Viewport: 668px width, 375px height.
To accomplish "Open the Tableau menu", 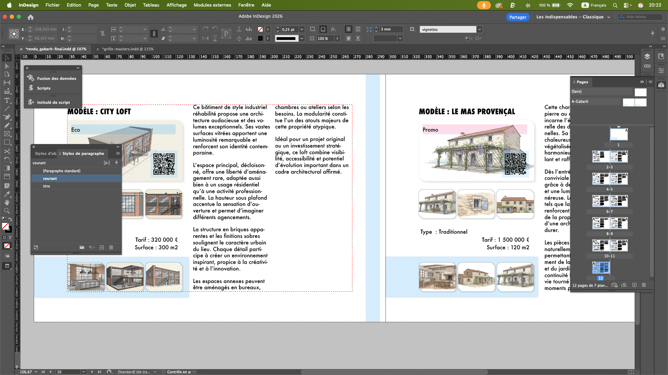I will pos(151,5).
